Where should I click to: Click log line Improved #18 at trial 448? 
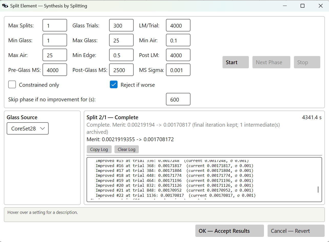(x=174, y=175)
